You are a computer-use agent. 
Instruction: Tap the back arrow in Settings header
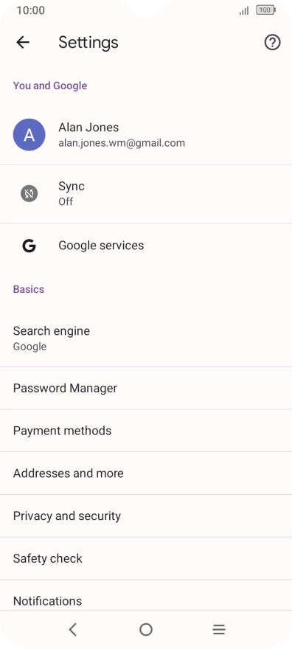pos(23,42)
